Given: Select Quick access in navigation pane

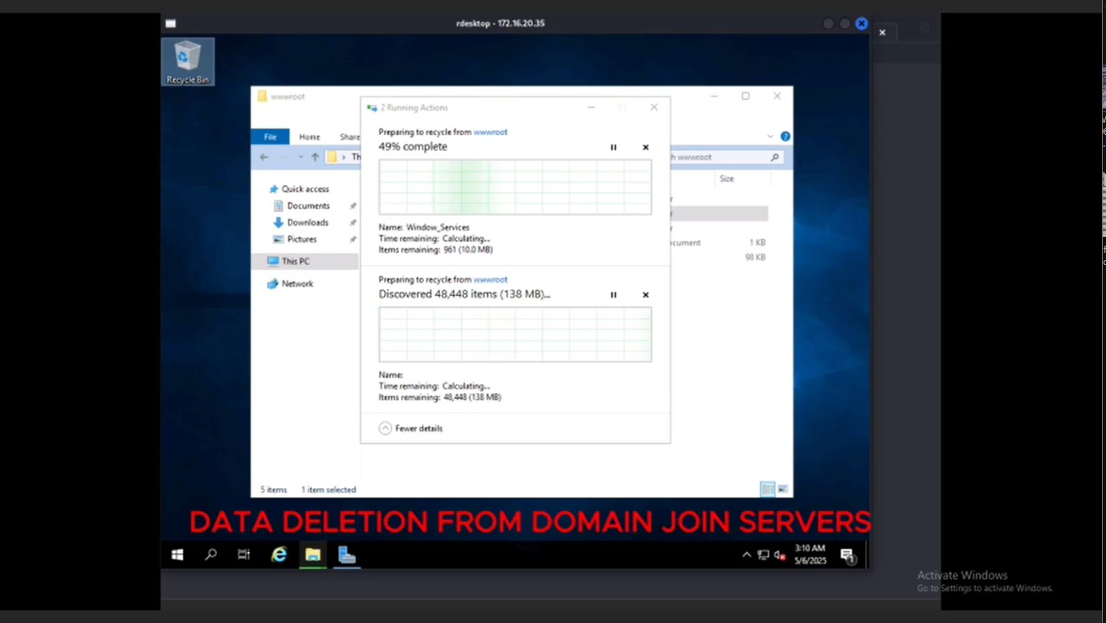Looking at the screenshot, I should [x=304, y=189].
